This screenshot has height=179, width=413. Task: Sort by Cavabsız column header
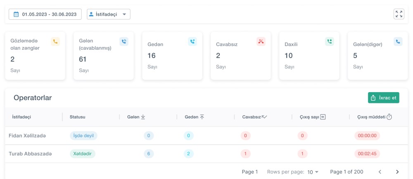coord(254,117)
